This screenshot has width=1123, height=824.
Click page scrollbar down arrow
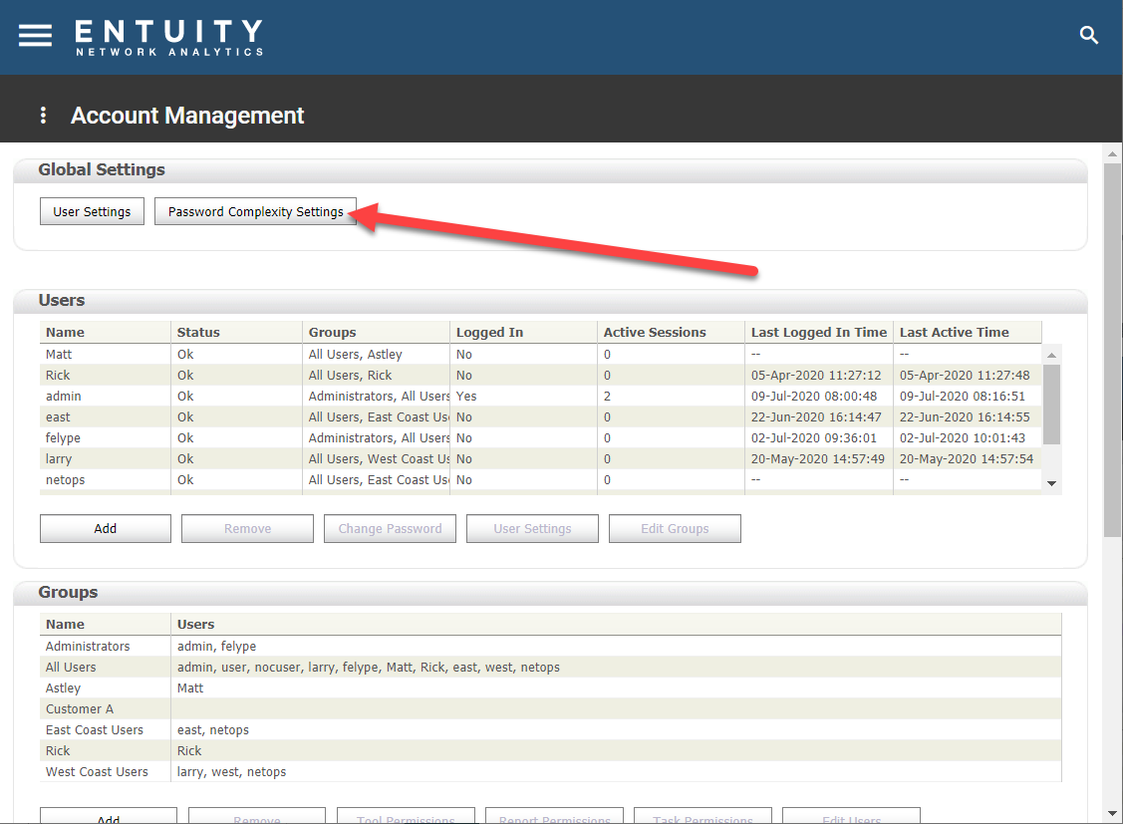click(x=1112, y=813)
